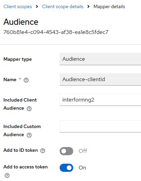Open Included Client Audience interformng2 selector

pos(100,100)
